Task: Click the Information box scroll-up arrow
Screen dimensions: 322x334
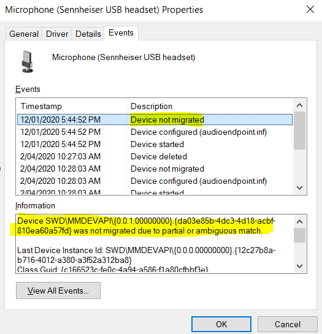Action: click(299, 222)
